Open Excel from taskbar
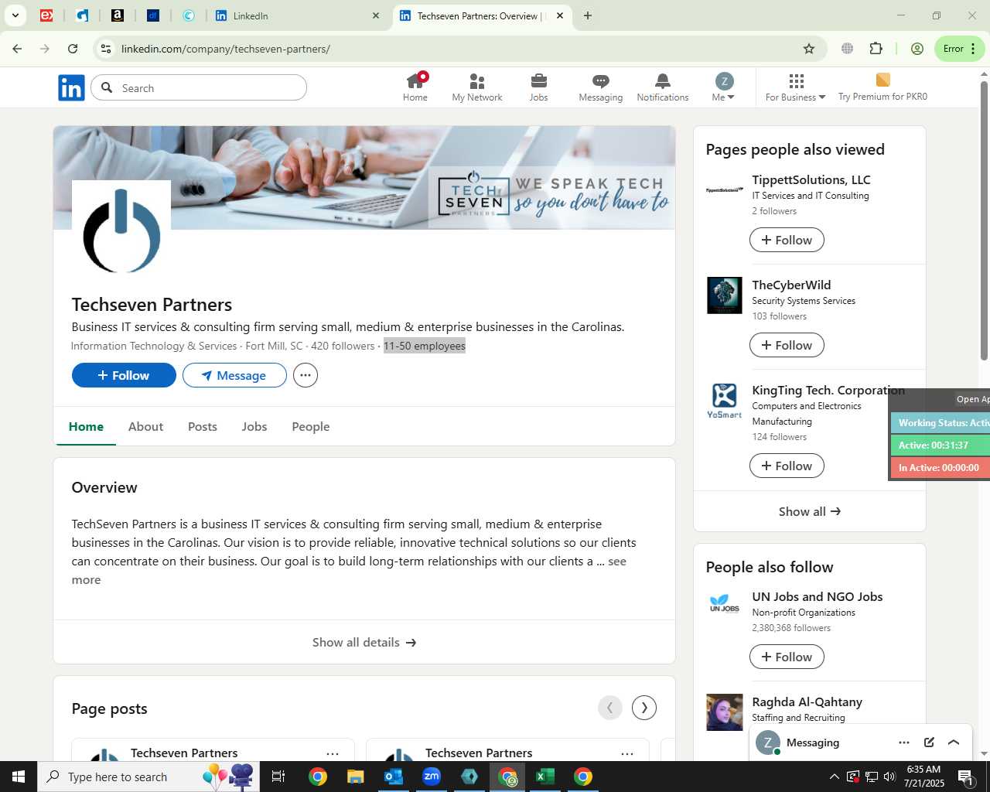990x792 pixels. [545, 777]
